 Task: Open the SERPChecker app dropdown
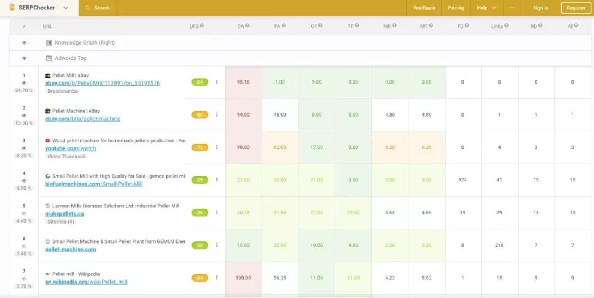[65, 8]
